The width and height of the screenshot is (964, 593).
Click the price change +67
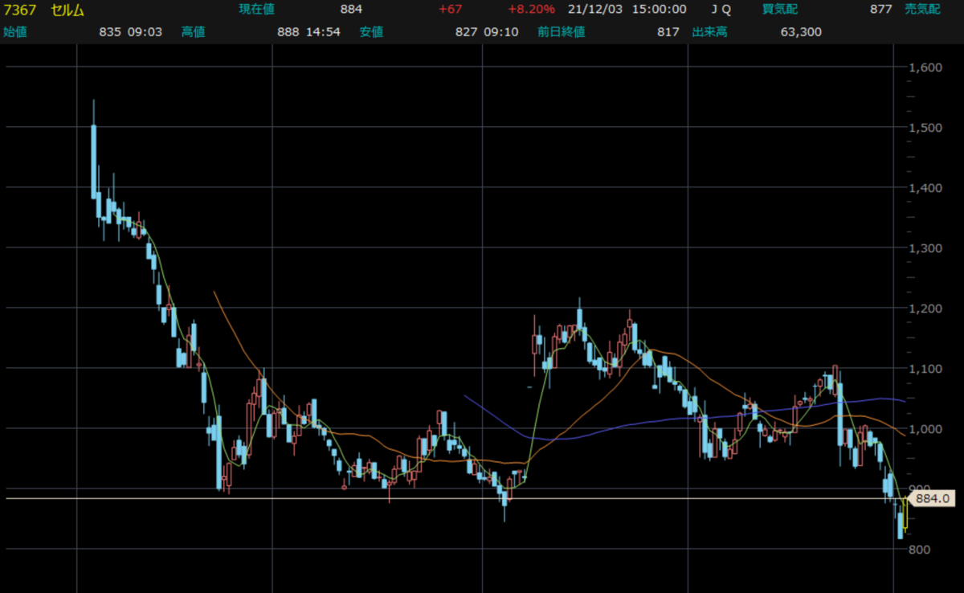450,10
